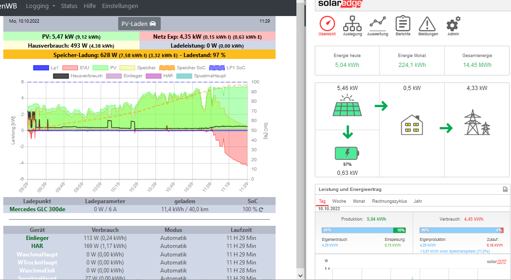The width and height of the screenshot is (511, 280).
Task: Select the Rechnungszyklus tab
Action: [x=390, y=201]
